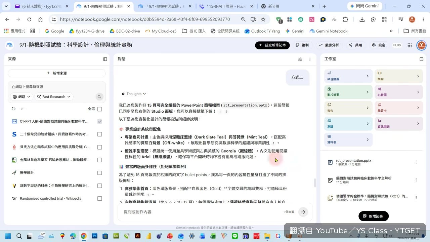Collapse the 來源 sources panel icon
The height and width of the screenshot is (242, 430).
click(x=105, y=59)
